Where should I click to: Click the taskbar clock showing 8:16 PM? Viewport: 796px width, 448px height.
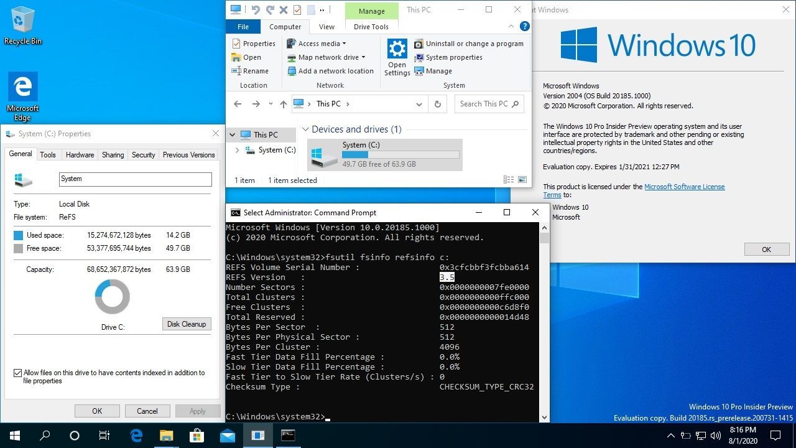743,436
